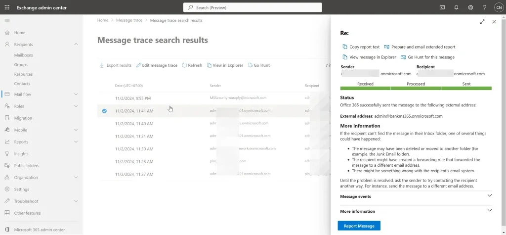The width and height of the screenshot is (506, 235).
Task: Click inside the Search (Preview) box
Action: pyautogui.click(x=253, y=7)
